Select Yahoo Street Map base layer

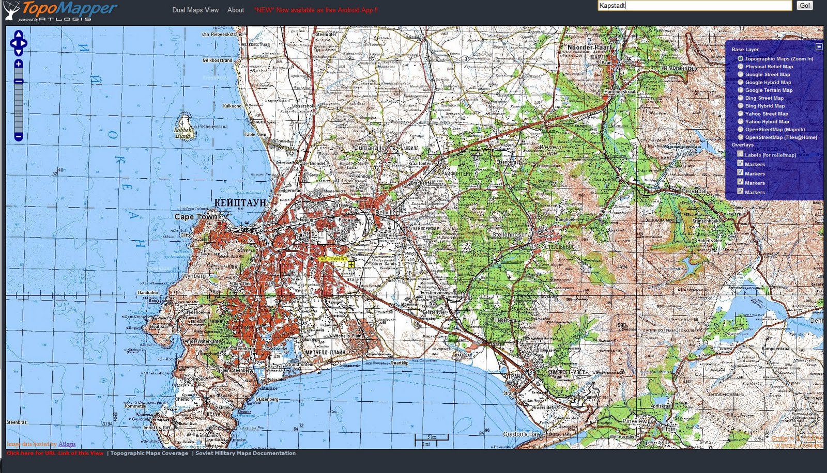741,114
